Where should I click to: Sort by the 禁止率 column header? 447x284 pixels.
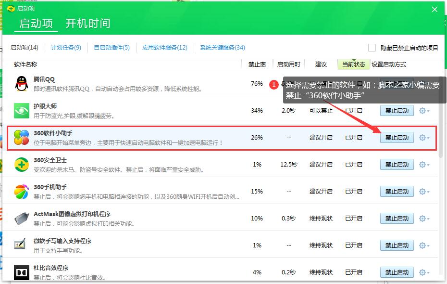(x=257, y=65)
